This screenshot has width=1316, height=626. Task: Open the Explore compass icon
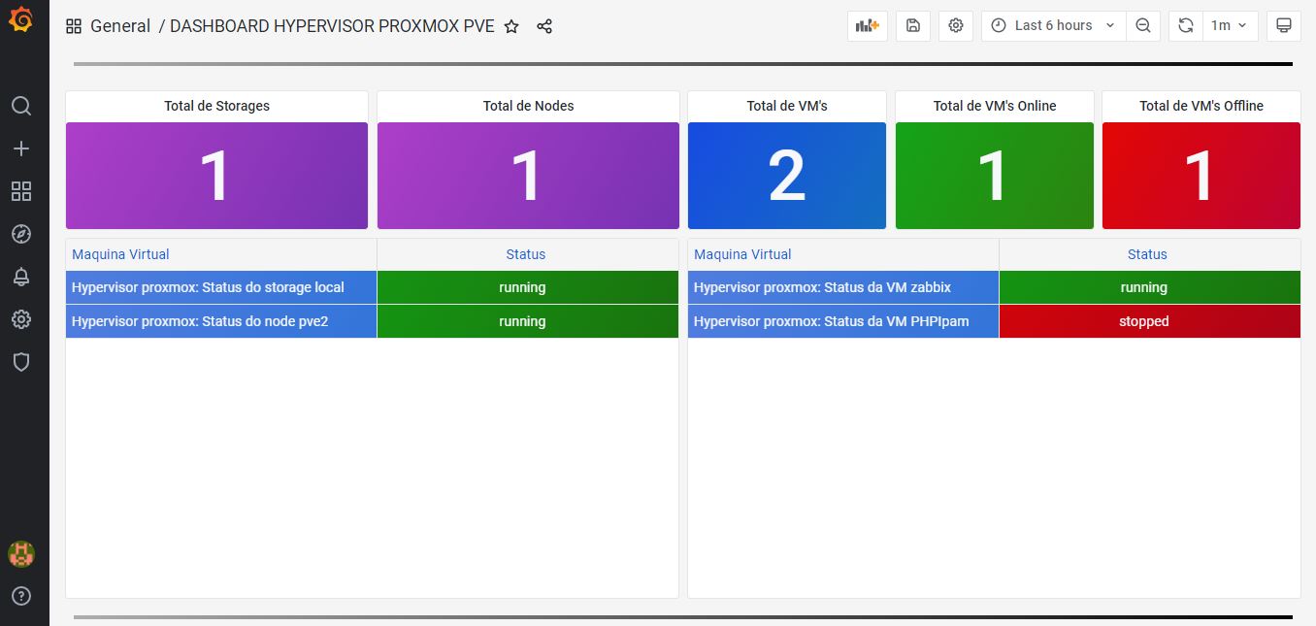[21, 234]
